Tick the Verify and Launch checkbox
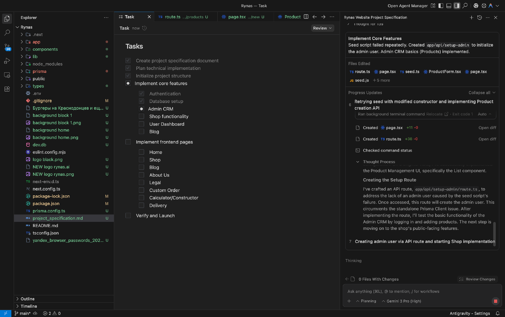 click(x=128, y=216)
